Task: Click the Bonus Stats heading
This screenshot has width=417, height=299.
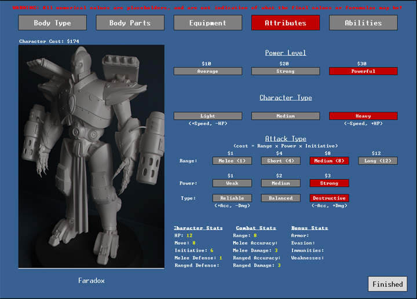Action: pyautogui.click(x=309, y=228)
